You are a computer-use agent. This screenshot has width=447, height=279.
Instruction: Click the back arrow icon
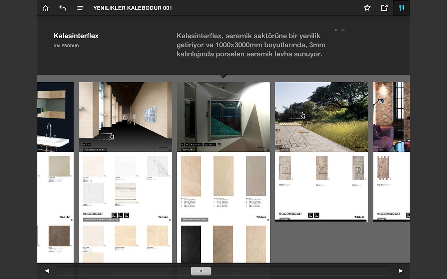63,8
